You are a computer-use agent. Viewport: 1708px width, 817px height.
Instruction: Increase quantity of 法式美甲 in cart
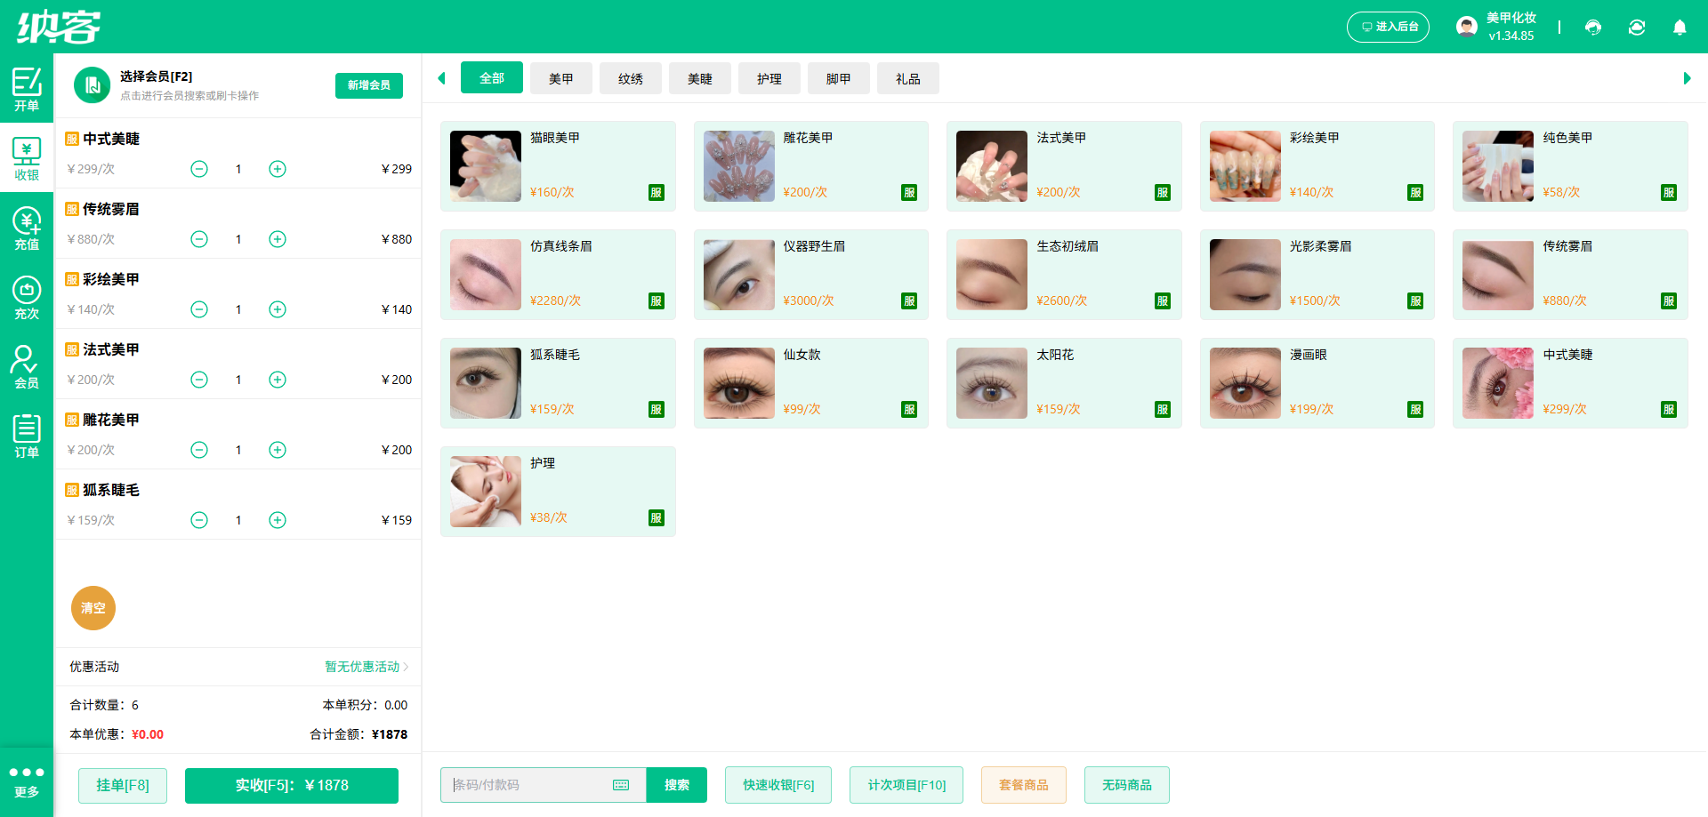(278, 380)
